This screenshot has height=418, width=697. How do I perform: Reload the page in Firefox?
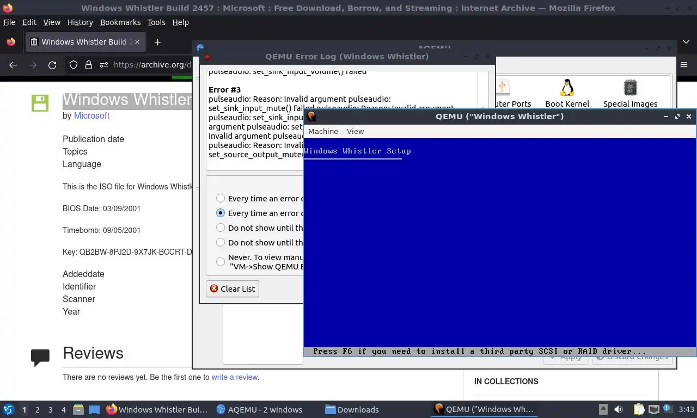point(52,65)
